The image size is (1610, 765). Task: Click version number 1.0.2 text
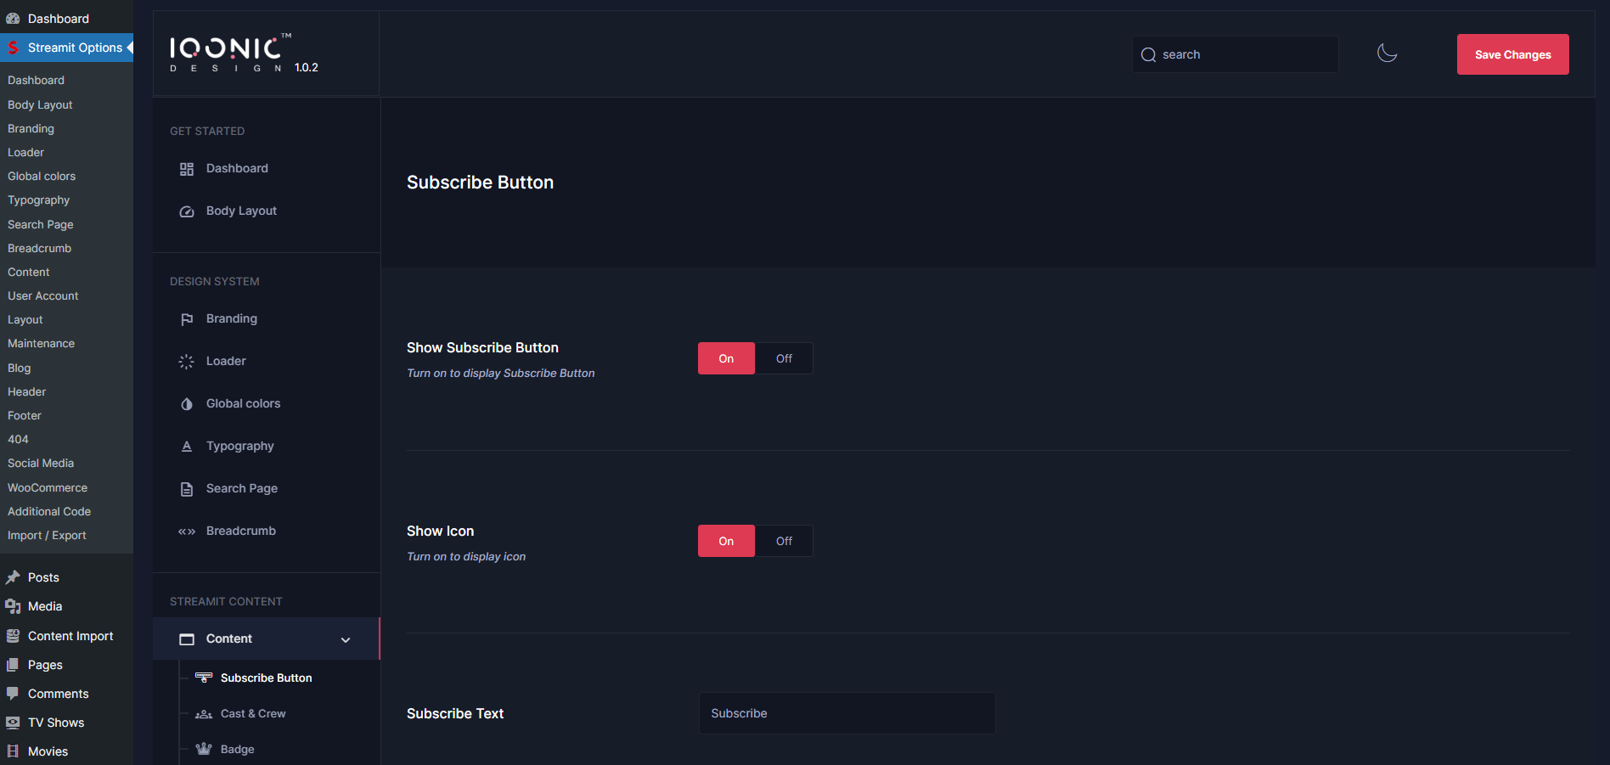[x=307, y=67]
